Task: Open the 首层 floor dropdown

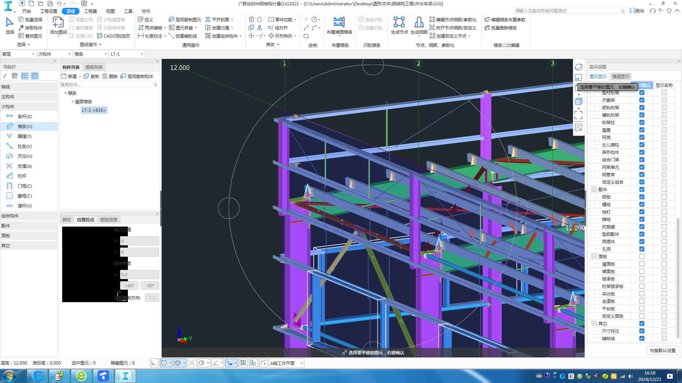Action: pyautogui.click(x=18, y=54)
